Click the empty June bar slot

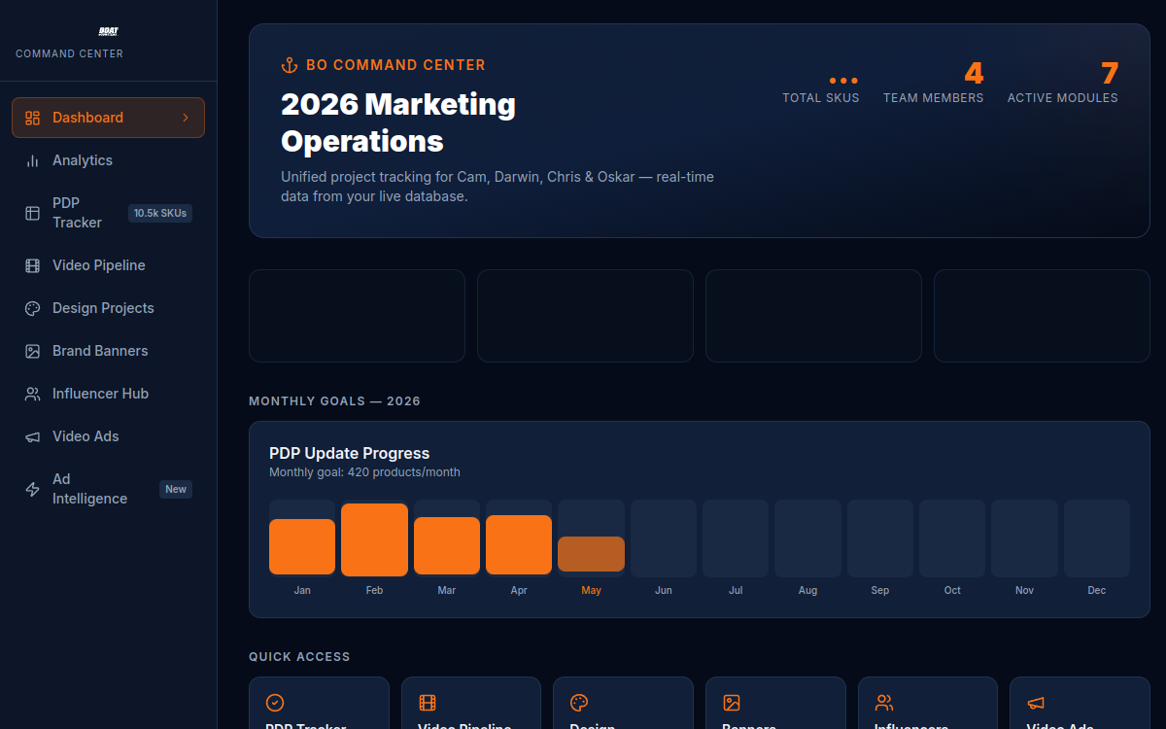point(664,538)
